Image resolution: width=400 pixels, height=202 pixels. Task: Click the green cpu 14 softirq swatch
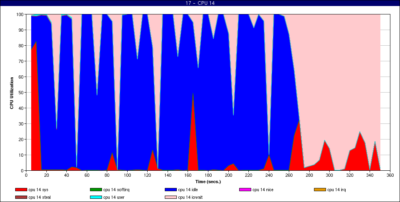(x=96, y=190)
